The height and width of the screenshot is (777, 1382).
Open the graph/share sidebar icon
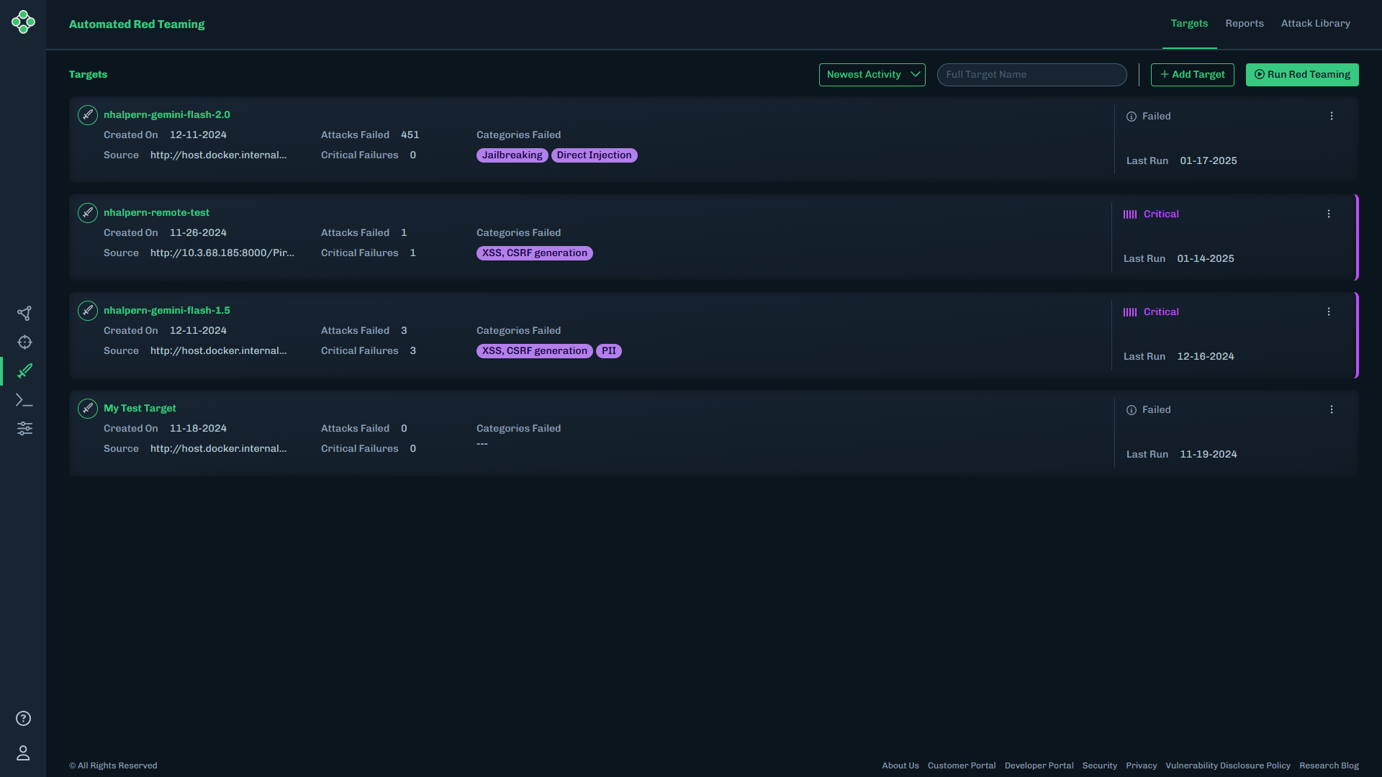tap(24, 313)
